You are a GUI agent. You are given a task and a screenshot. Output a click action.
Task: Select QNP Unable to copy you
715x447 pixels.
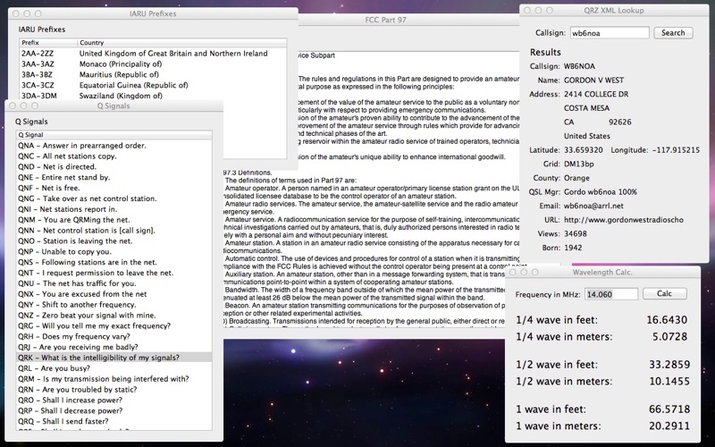click(114, 251)
